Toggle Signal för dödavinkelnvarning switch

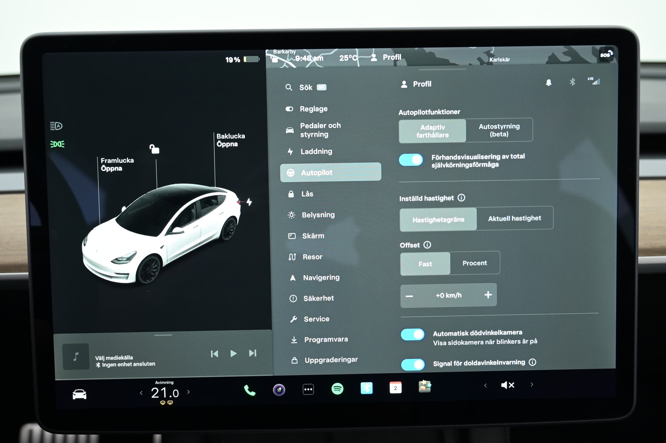tap(413, 364)
